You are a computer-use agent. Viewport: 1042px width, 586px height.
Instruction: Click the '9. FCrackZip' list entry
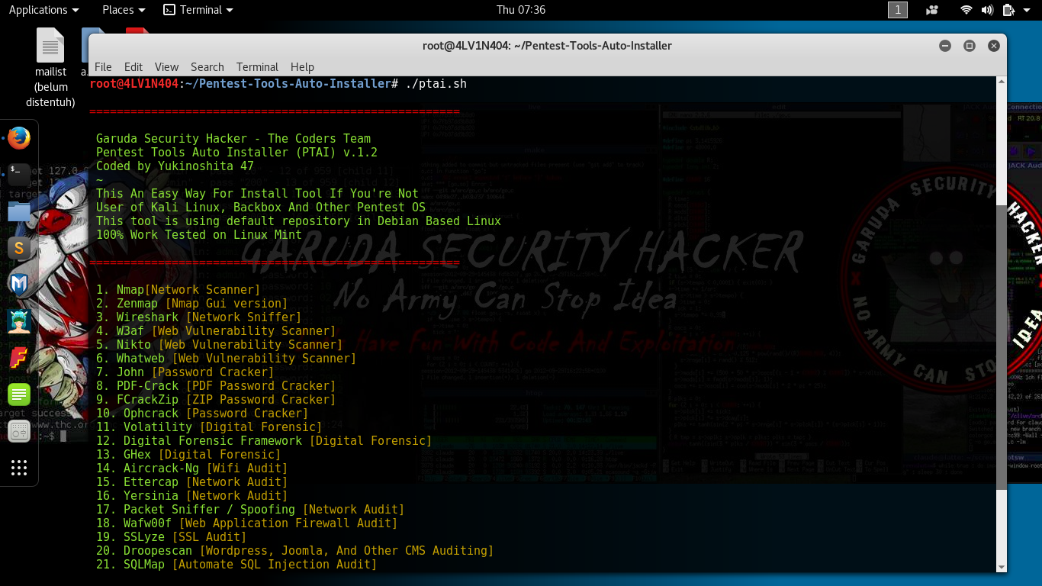216,400
